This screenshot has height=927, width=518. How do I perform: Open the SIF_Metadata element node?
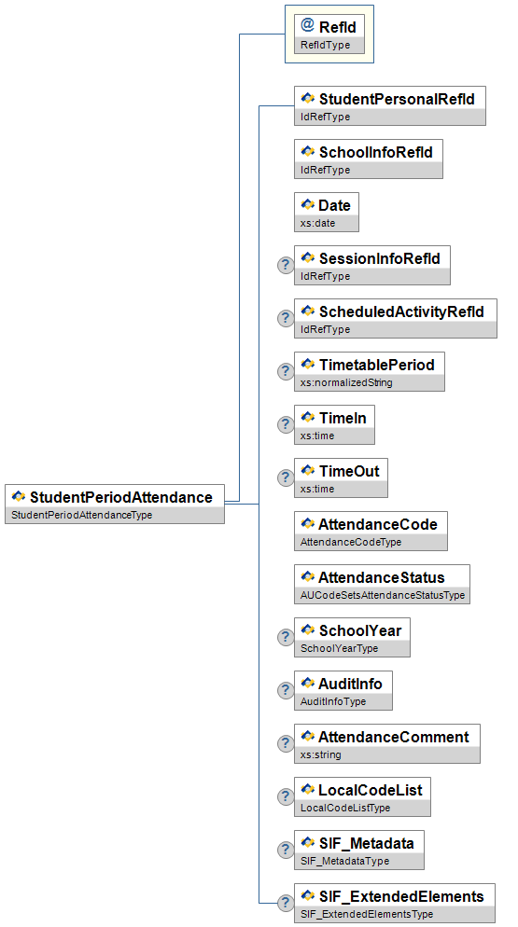click(359, 851)
